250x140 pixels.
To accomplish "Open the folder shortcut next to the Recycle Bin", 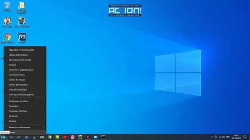I will [x=22, y=7].
